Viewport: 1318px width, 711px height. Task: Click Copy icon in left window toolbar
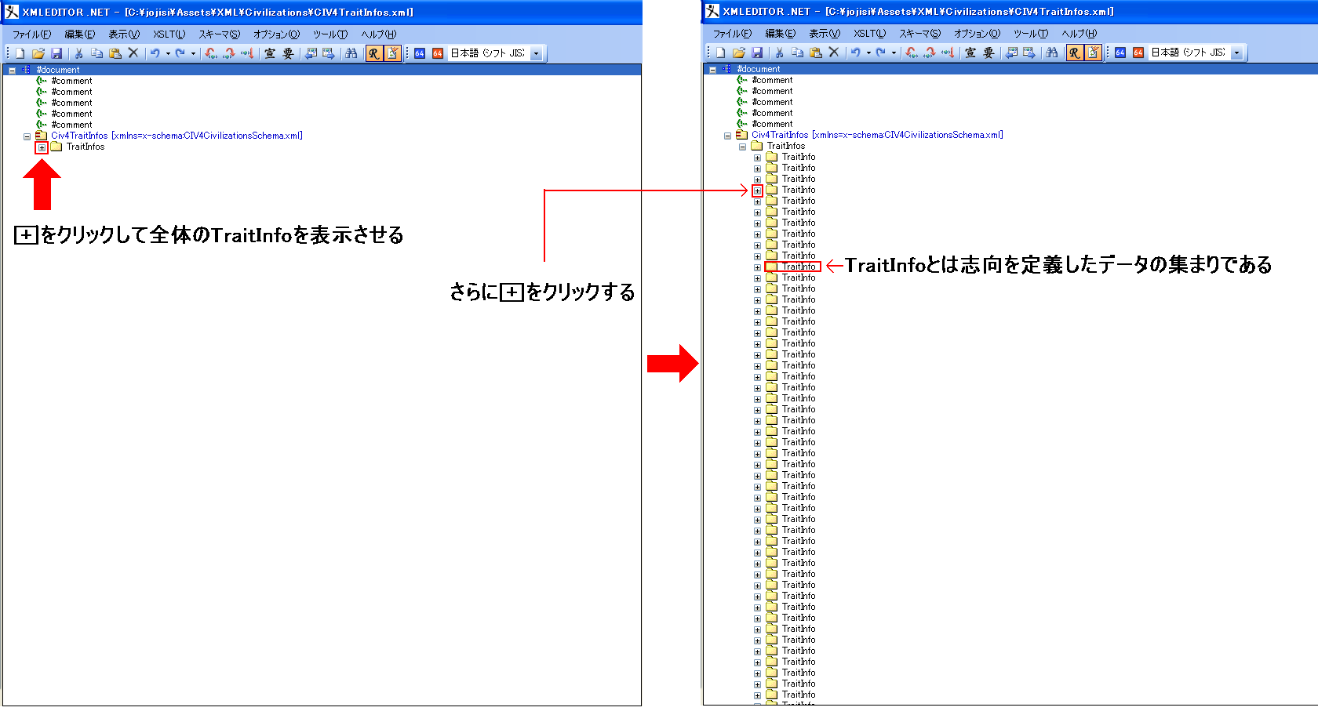(97, 53)
